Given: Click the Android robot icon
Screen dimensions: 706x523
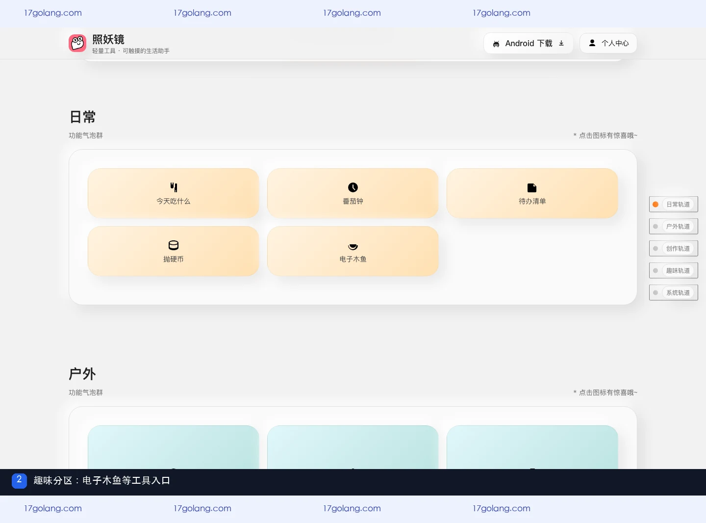Looking at the screenshot, I should 496,44.
